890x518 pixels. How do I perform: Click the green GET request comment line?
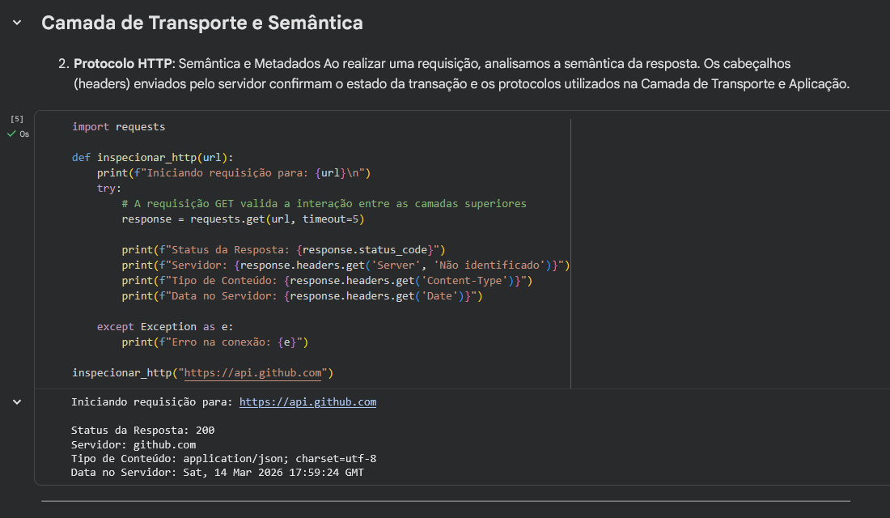tap(324, 204)
